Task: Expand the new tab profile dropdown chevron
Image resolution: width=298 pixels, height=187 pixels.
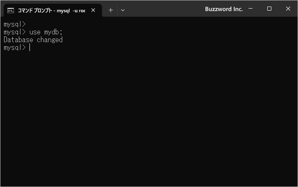Action: tap(122, 10)
